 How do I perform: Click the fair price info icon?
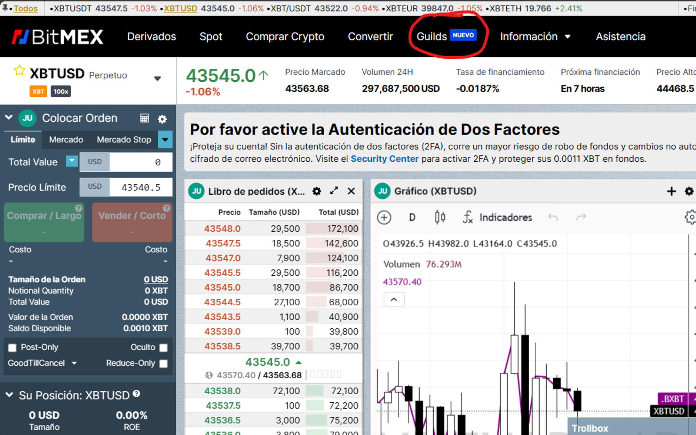209,375
